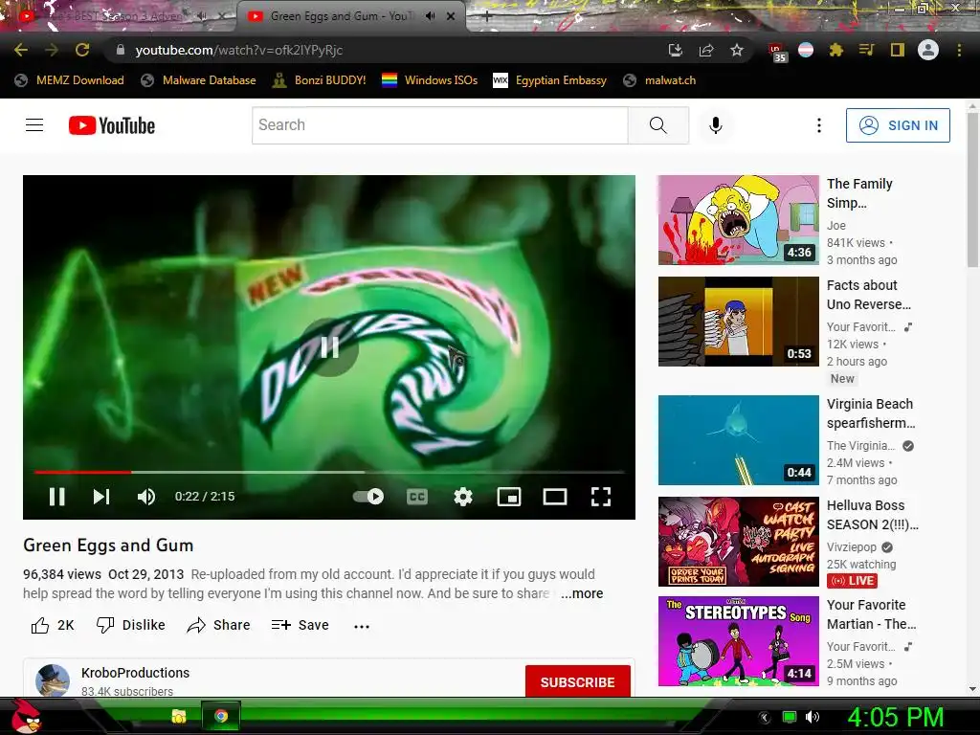Screen dimensions: 980x735
Task: Mute Green Eggs and Gum tab audio
Action: [430, 16]
